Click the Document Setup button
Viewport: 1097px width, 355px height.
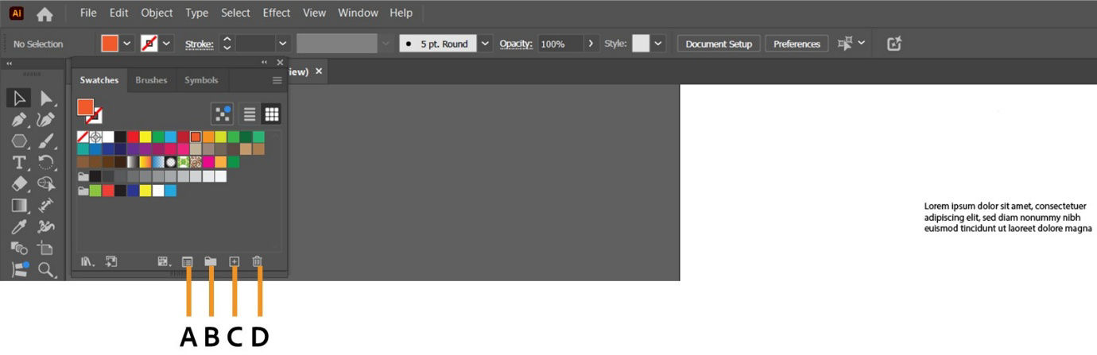pos(719,44)
